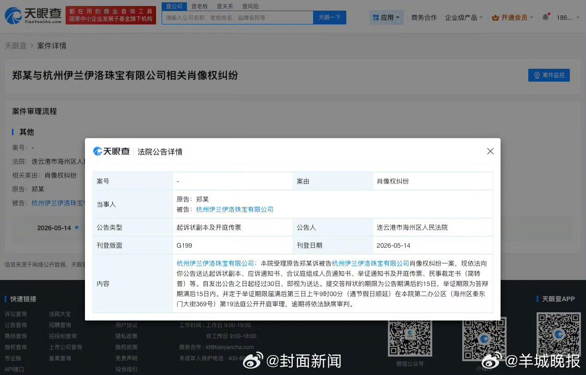This screenshot has width=586, height=375.
Task: Open footer link 公告查询
Action: pos(16,325)
